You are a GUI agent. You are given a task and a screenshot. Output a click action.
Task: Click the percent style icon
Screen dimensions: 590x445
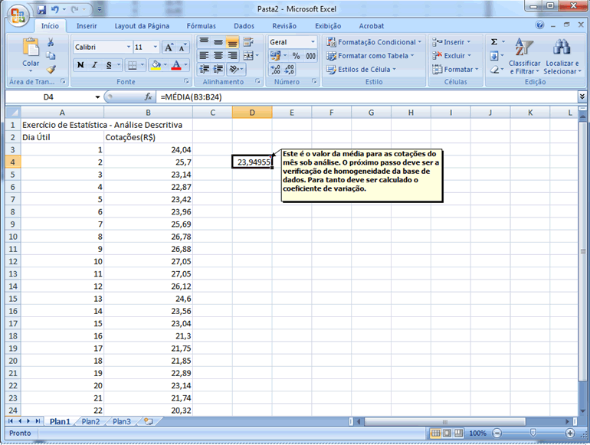click(296, 56)
